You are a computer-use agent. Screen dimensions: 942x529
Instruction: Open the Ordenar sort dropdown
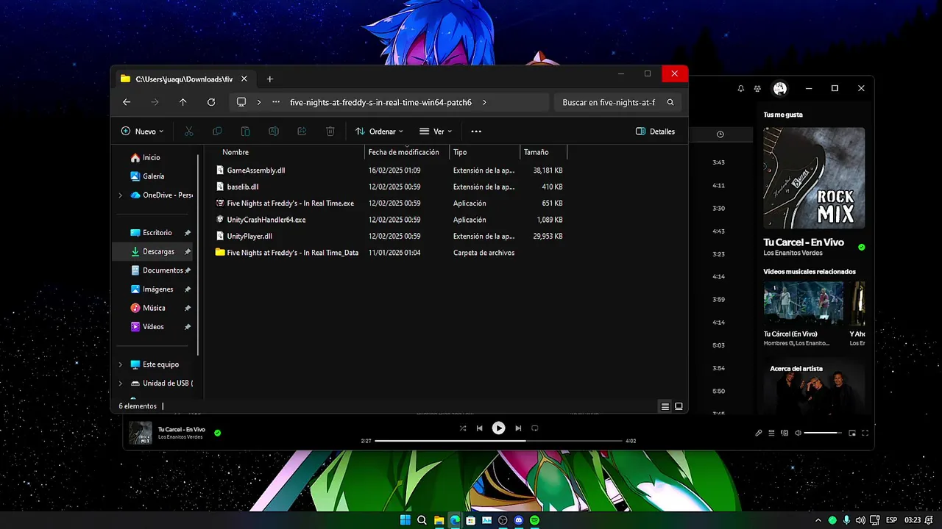tap(379, 132)
